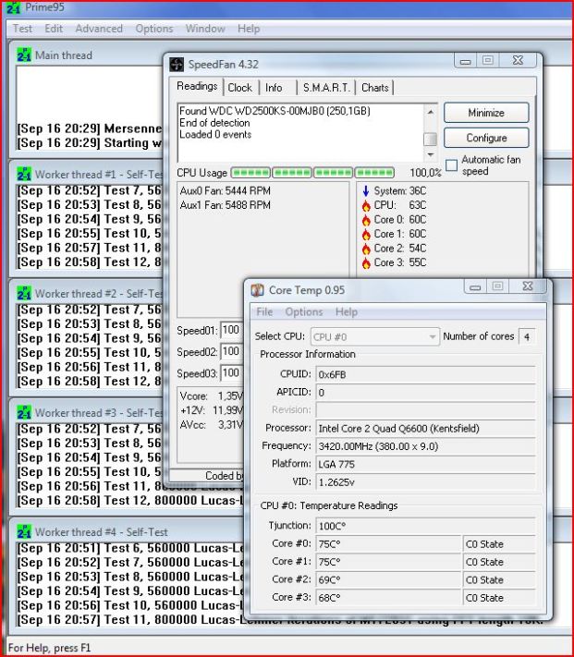Click the Worker thread #2 window icon
574x657 pixels.
[24, 293]
